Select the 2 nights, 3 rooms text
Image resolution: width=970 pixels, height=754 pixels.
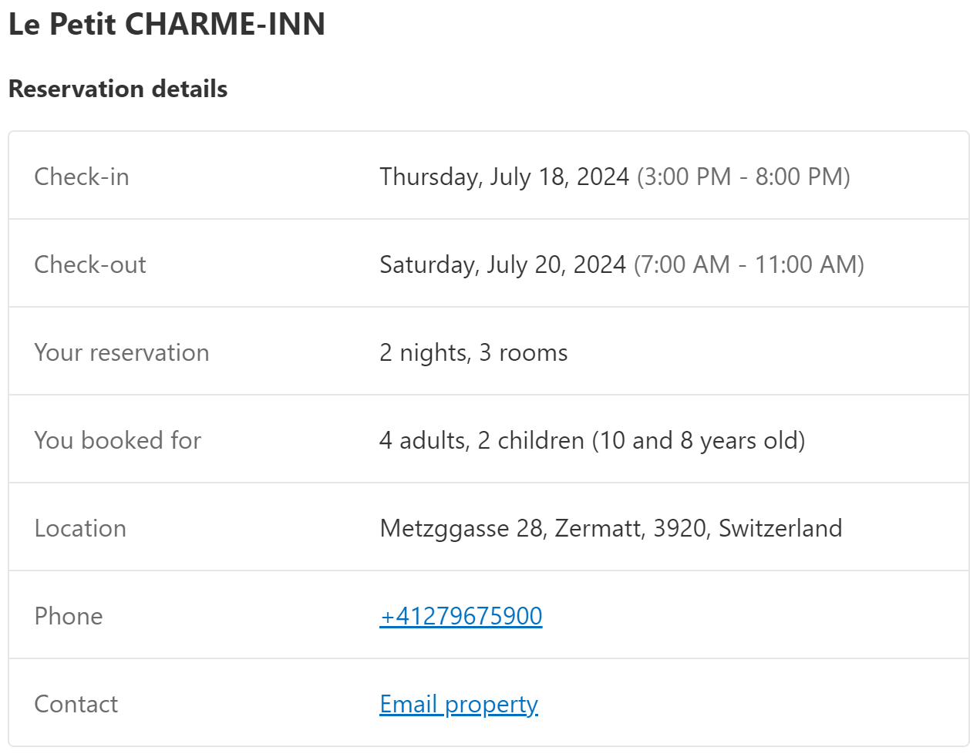point(473,353)
